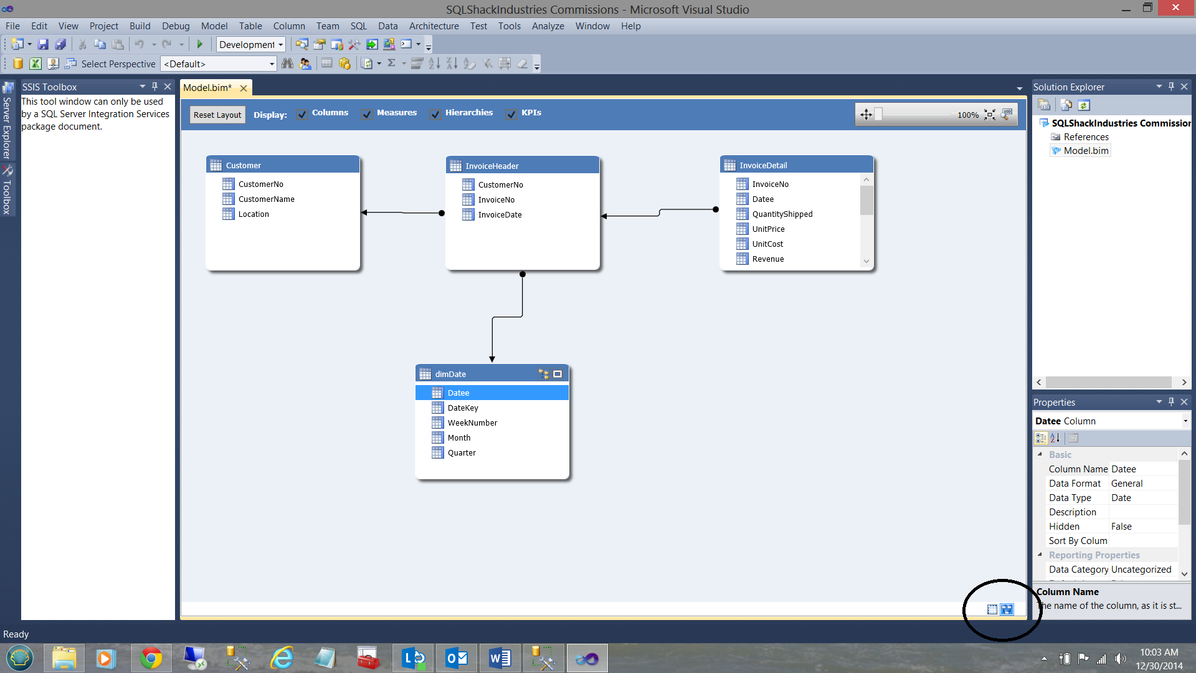1196x673 pixels.
Task: Maximize the dimDate table box
Action: coord(558,374)
